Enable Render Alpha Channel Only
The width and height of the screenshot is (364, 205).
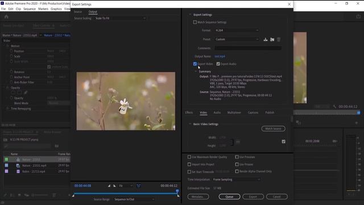coord(237,171)
